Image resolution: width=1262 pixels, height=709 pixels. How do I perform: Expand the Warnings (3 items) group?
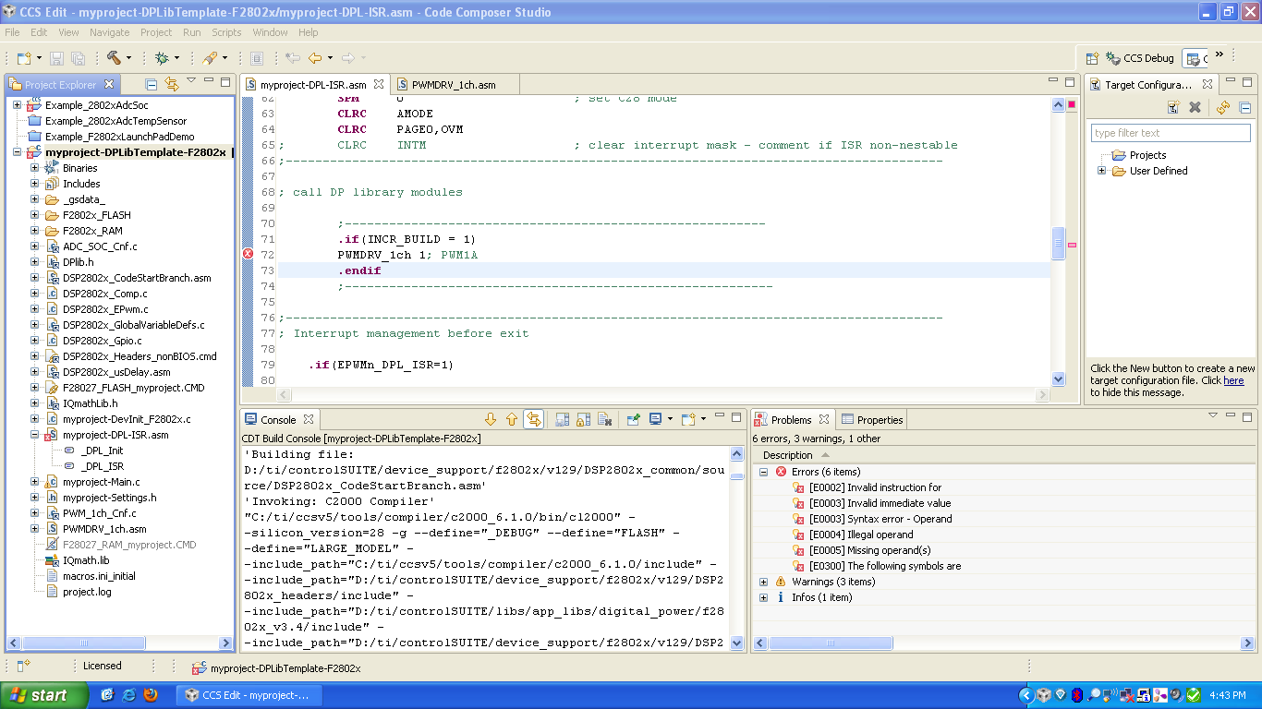764,582
